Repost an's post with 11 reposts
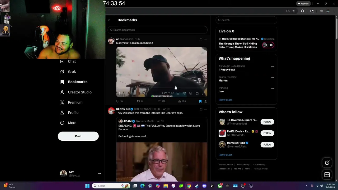Screen dimensions: 338x190 click(140, 101)
